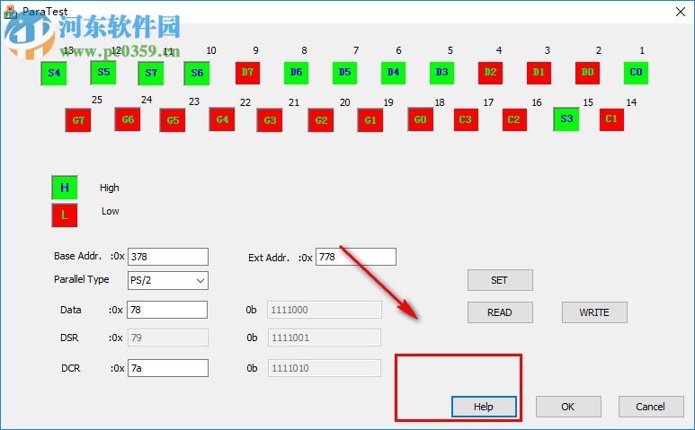Click the ParaTest title bar icon

click(10, 12)
